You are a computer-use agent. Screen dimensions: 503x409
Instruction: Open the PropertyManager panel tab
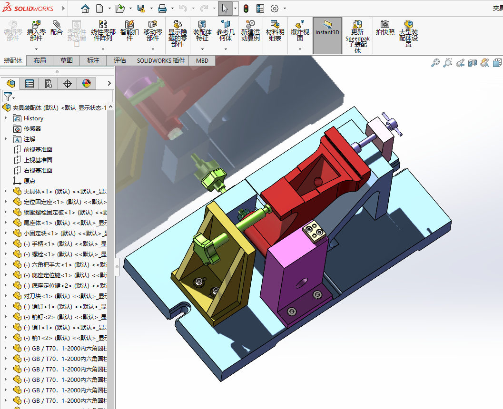click(30, 84)
